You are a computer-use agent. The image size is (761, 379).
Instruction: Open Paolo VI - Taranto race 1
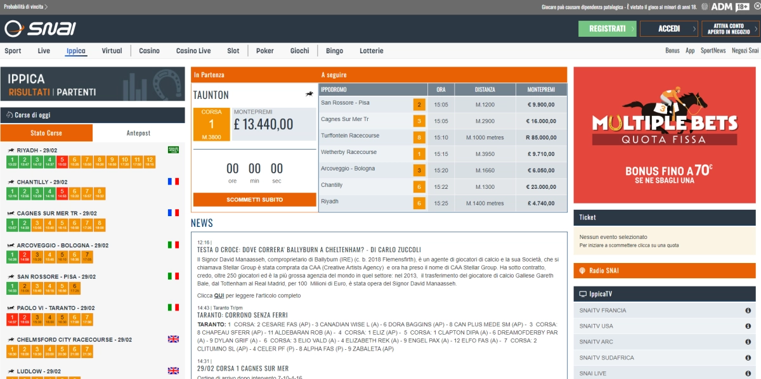click(12, 319)
